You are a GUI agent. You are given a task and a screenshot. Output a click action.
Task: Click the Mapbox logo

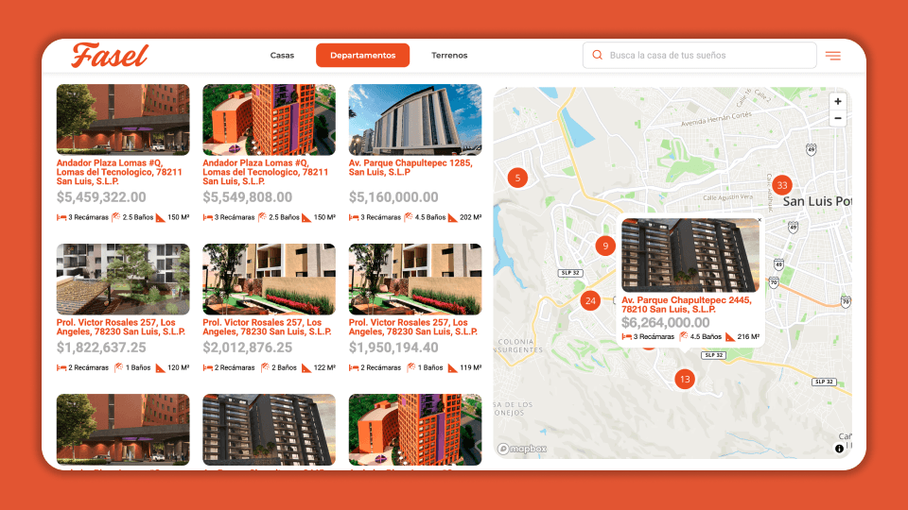pos(522,449)
